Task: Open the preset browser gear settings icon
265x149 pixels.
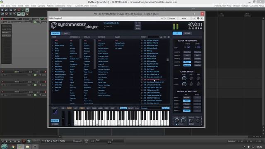Action: (x=169, y=37)
